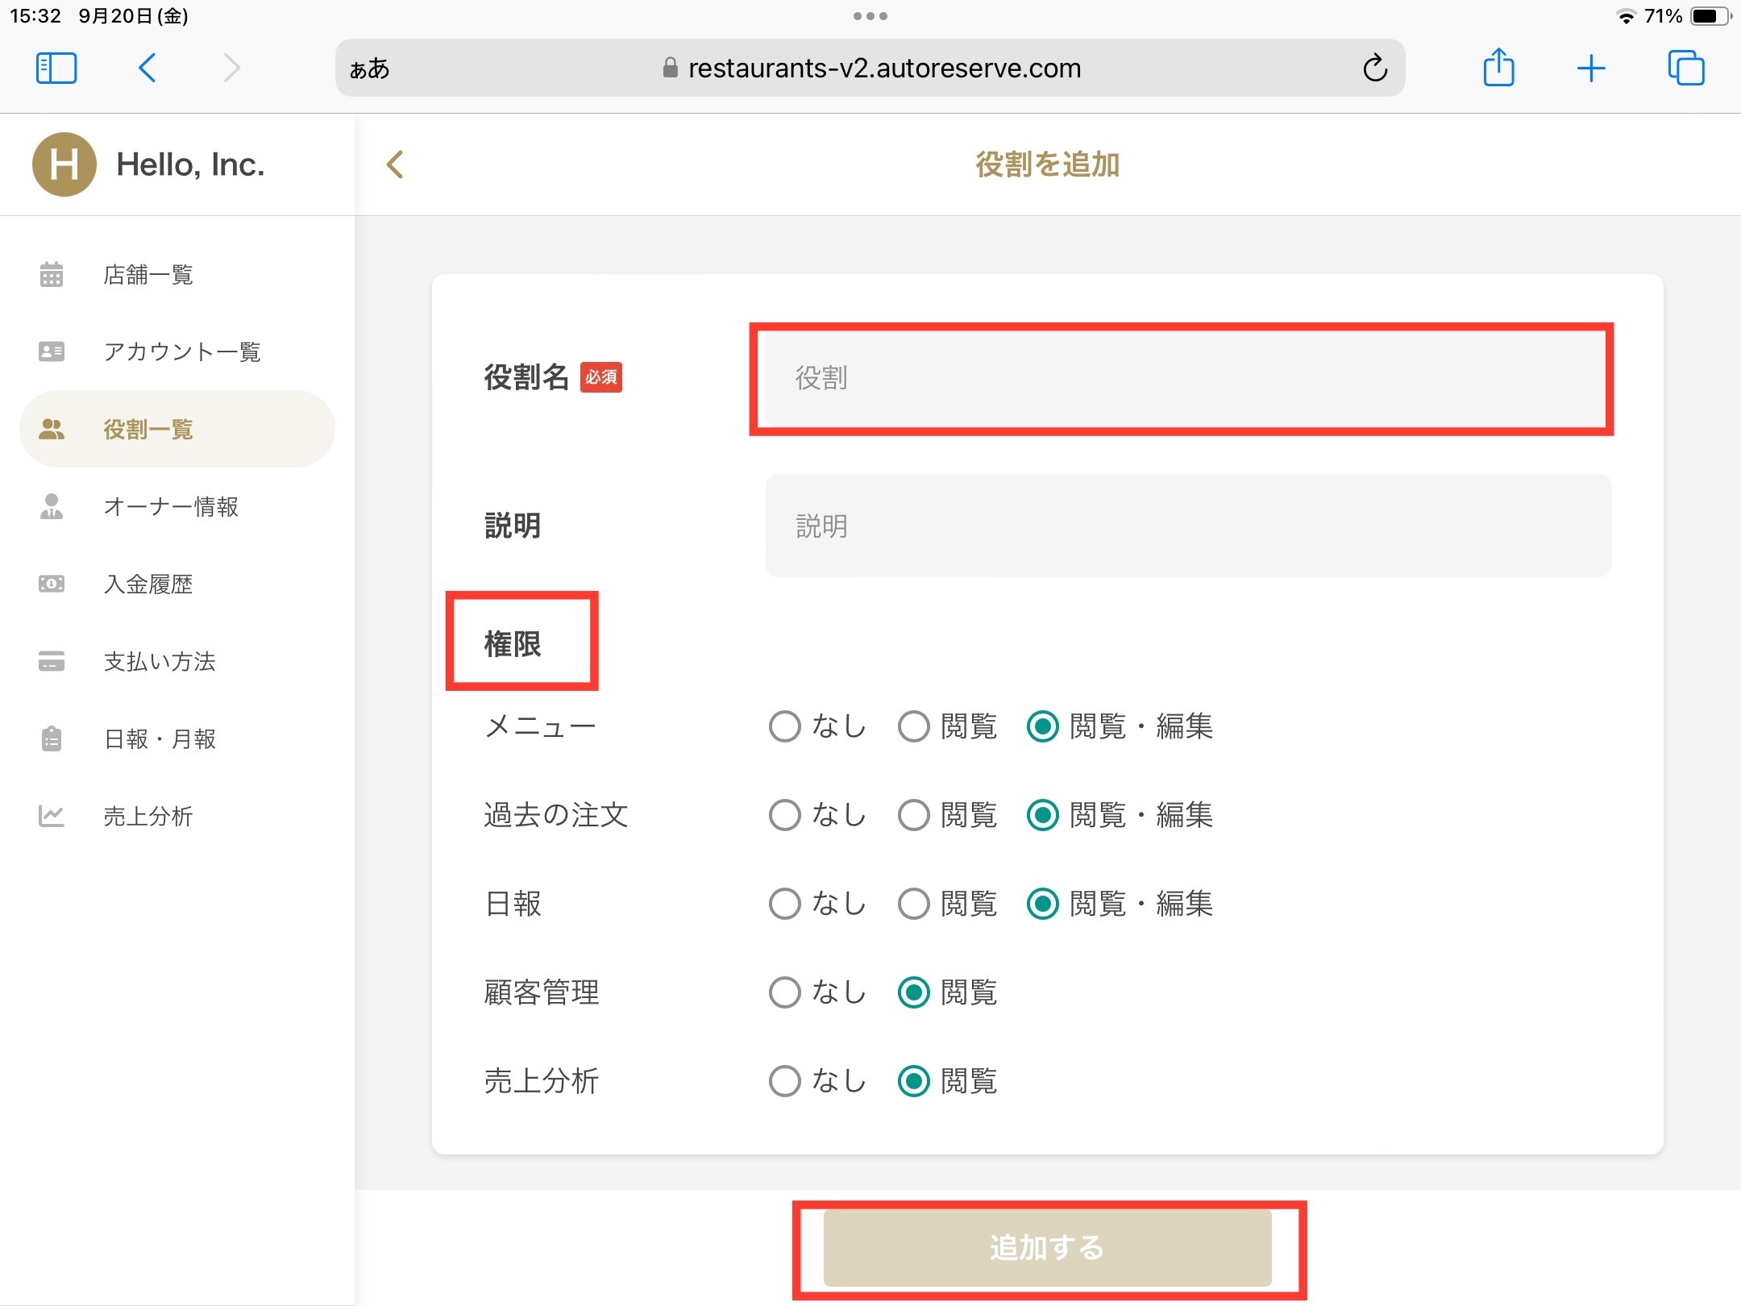Select 閲覧・編集 for 日報 permission
Screen dimensions: 1741x1306
coord(1042,904)
